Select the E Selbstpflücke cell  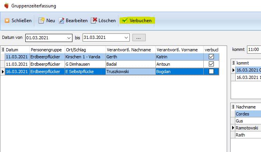point(85,72)
